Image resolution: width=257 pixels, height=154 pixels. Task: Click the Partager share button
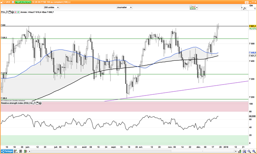point(7,151)
